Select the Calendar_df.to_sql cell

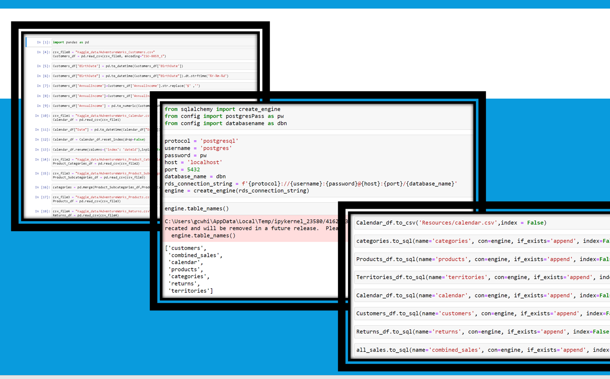point(482,295)
